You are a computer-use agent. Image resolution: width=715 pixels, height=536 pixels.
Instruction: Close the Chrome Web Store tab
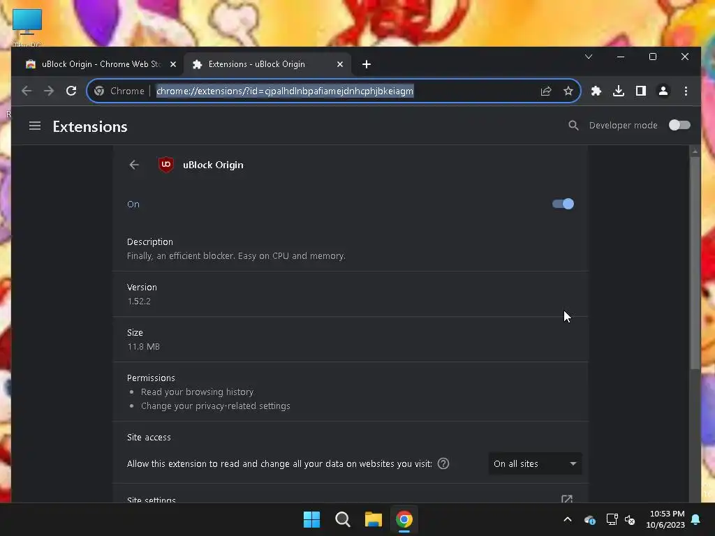pyautogui.click(x=173, y=64)
